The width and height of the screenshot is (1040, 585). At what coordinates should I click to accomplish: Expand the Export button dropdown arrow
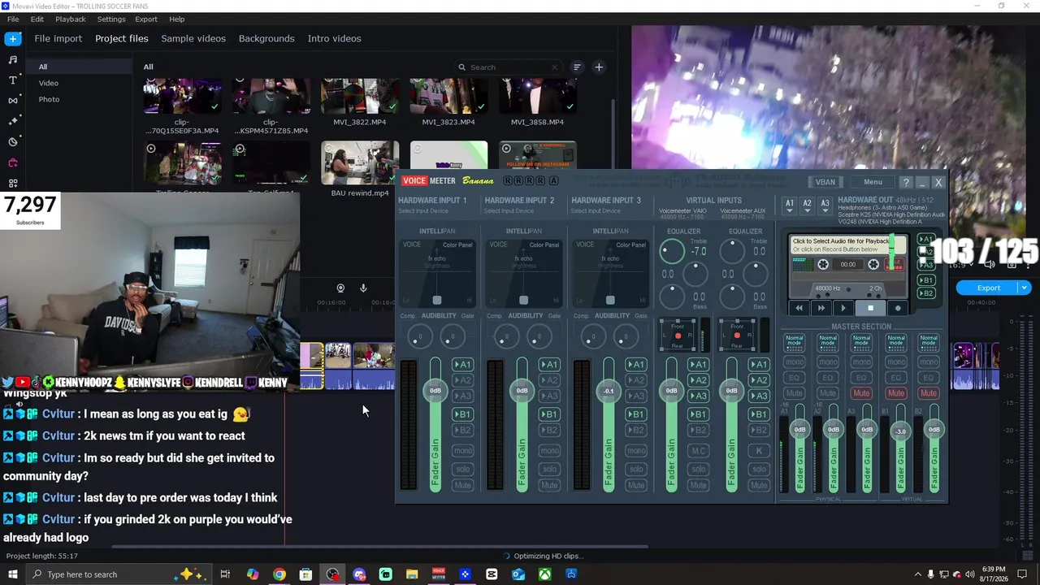click(1025, 288)
